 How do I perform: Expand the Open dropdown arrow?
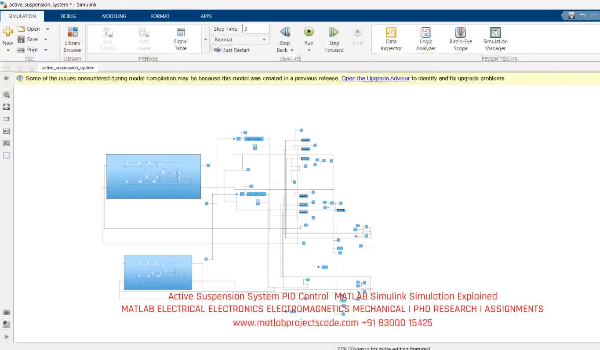pos(47,29)
